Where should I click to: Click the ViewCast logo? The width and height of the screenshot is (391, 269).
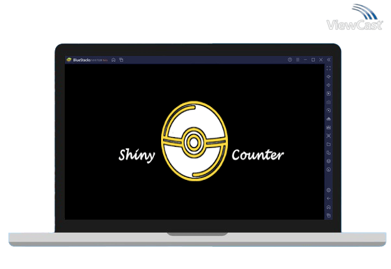click(x=355, y=18)
